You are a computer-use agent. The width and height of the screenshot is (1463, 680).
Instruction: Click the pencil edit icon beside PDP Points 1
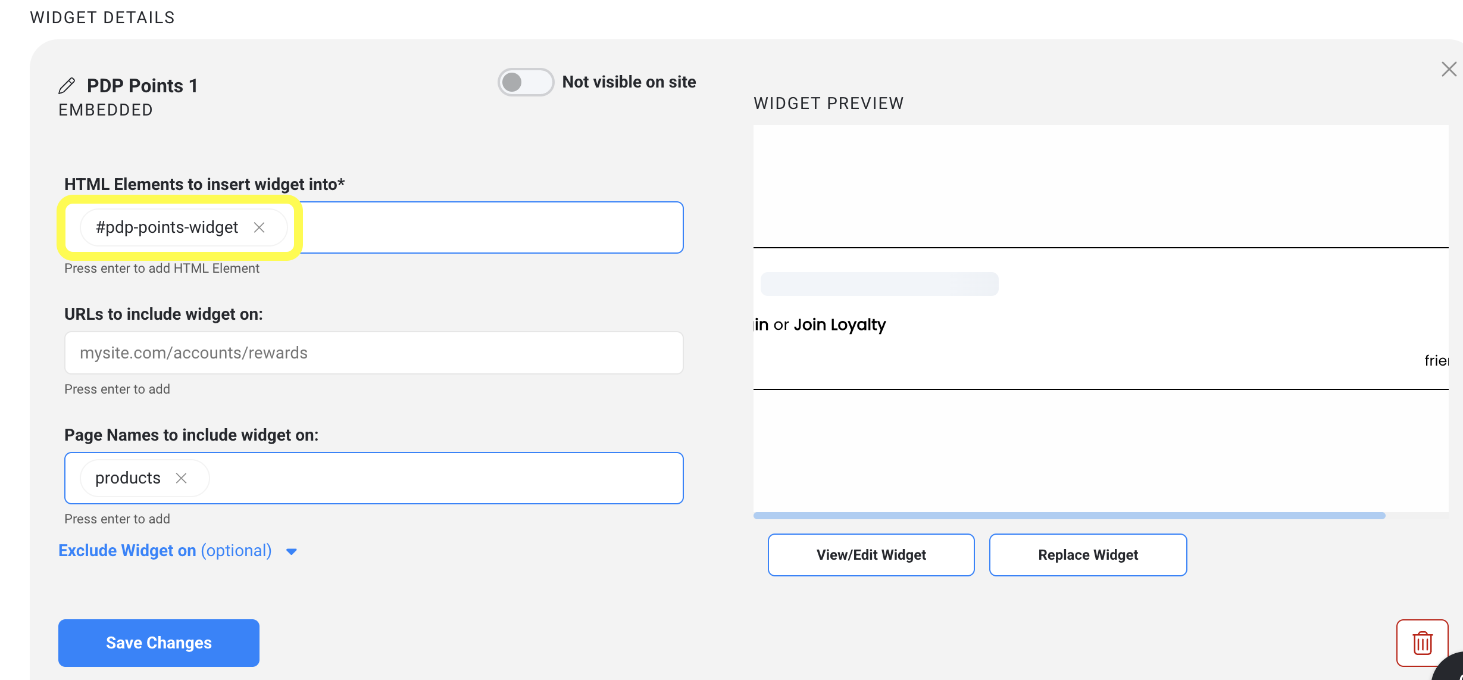[67, 86]
